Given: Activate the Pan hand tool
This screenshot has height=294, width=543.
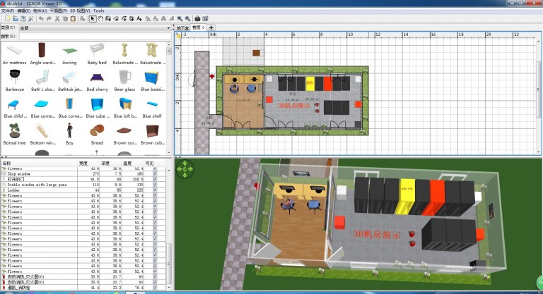Looking at the screenshot, I should (x=100, y=18).
